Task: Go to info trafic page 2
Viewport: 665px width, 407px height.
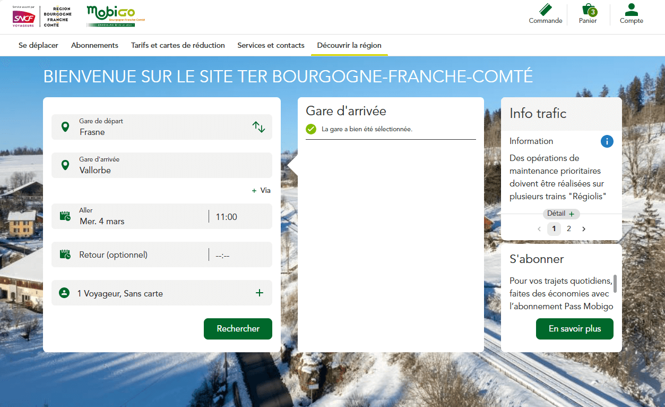Action: [569, 229]
